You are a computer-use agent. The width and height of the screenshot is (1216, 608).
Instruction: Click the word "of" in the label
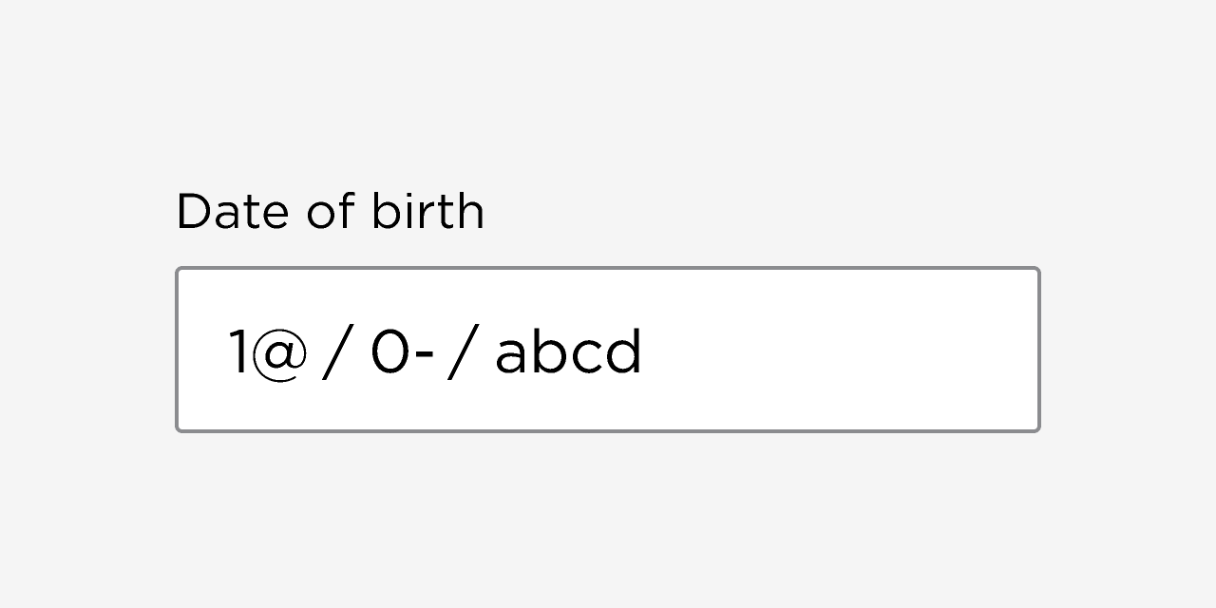[x=330, y=211]
